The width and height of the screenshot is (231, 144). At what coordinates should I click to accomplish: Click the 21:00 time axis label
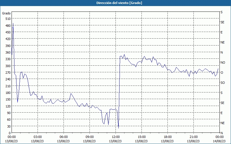[x=193, y=137]
